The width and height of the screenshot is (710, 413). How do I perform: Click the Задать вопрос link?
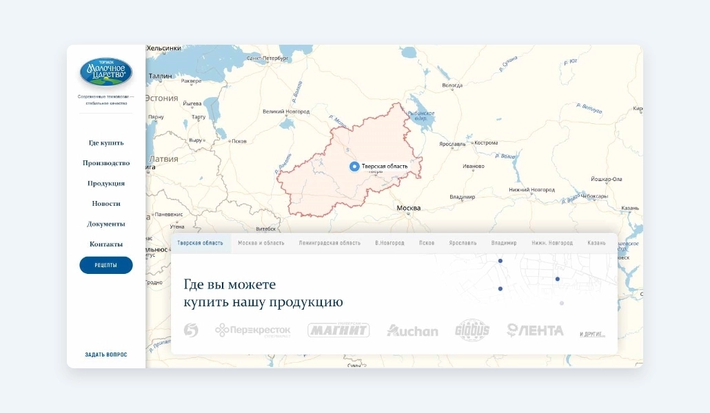tap(106, 354)
